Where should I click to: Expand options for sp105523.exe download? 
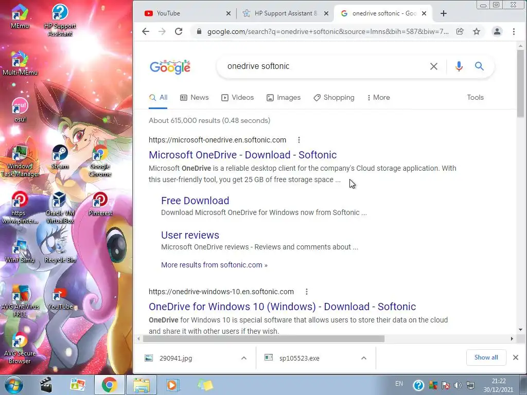pos(364,358)
